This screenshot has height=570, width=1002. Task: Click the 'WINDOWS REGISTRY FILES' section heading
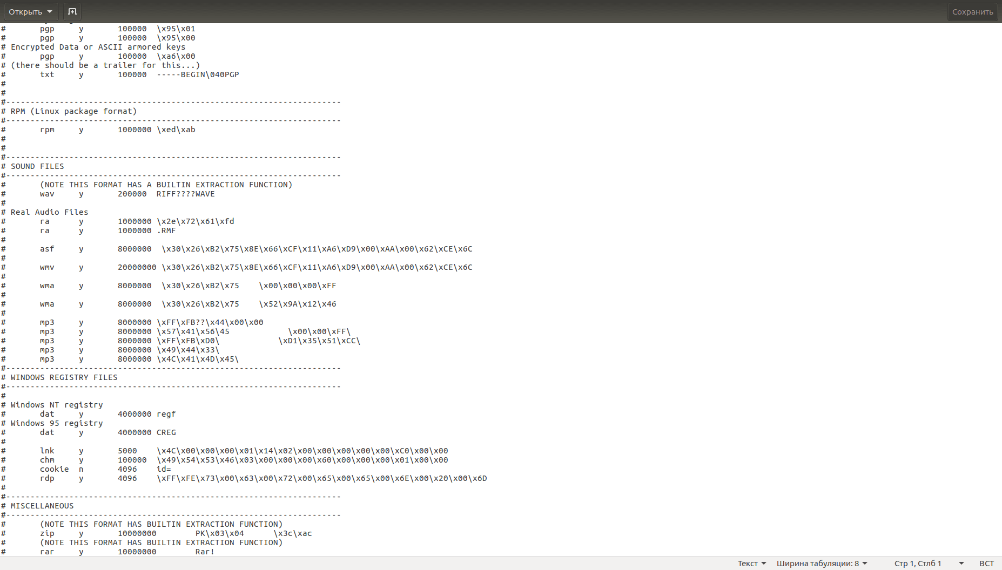64,377
